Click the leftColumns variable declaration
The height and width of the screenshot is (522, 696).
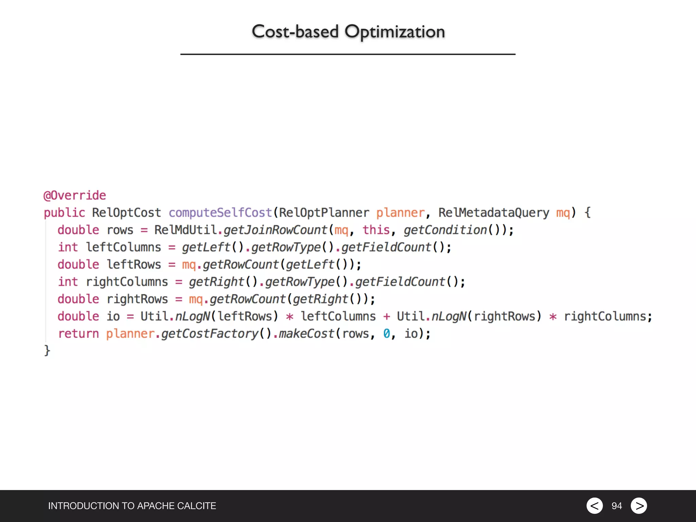point(123,247)
